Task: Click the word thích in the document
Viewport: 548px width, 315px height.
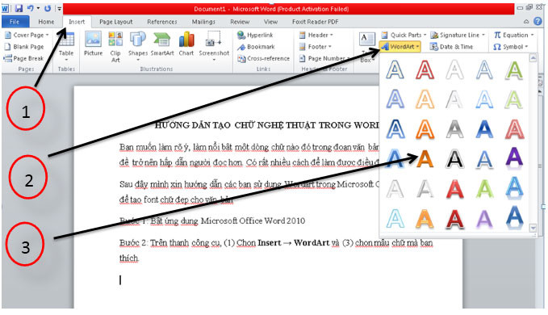Action: tap(129, 258)
